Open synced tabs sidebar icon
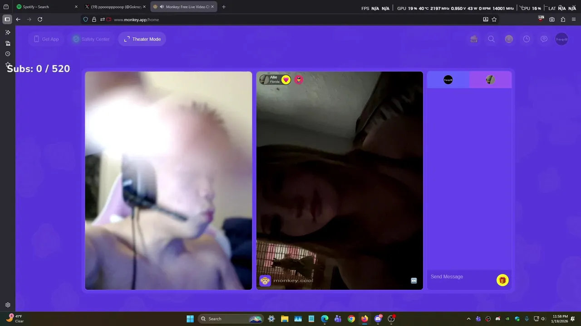The width and height of the screenshot is (581, 326). click(x=8, y=43)
